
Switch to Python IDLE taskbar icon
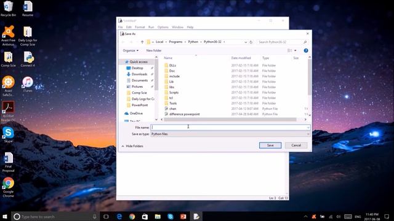click(x=196, y=217)
